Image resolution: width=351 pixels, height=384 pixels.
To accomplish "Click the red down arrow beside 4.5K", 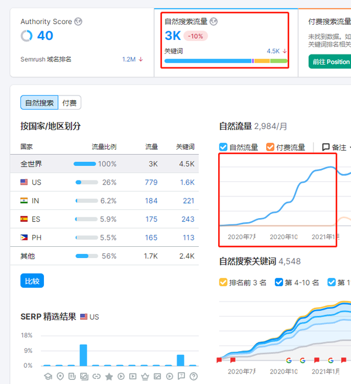I will point(284,51).
